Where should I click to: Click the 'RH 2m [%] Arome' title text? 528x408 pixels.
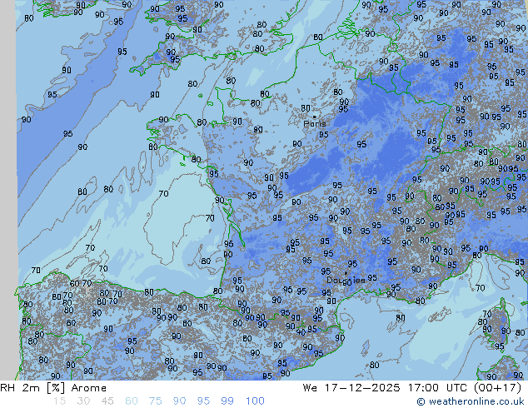[53, 388]
